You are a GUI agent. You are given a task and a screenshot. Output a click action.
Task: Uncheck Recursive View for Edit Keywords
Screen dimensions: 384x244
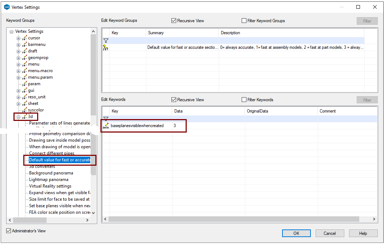pos(174,100)
